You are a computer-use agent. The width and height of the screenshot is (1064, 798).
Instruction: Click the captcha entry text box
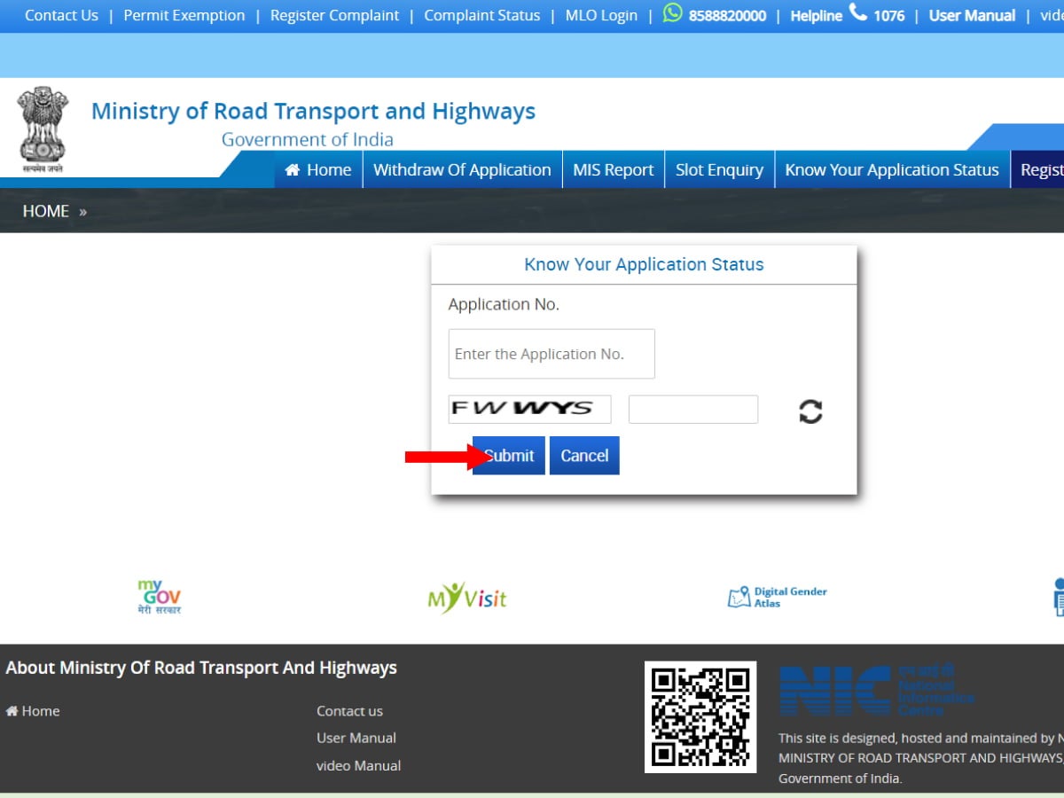[x=693, y=409]
